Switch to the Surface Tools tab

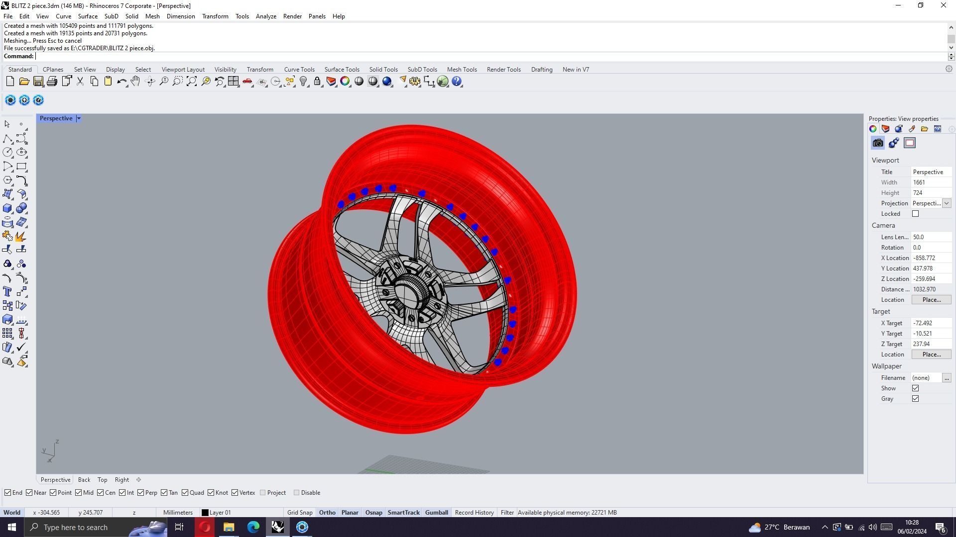coord(342,70)
